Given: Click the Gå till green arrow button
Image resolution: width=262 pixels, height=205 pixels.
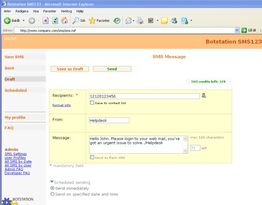Looking at the screenshot, I should (244, 30).
